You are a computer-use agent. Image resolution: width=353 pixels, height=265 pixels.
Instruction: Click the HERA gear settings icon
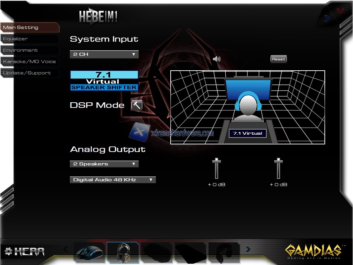(8, 252)
